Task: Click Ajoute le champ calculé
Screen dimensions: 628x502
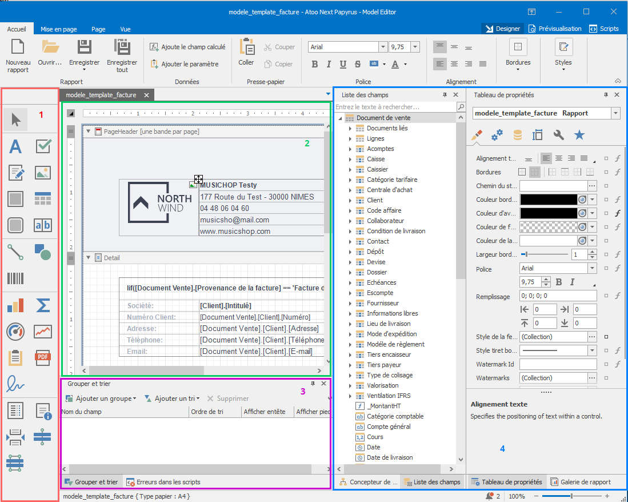Action: [x=187, y=47]
